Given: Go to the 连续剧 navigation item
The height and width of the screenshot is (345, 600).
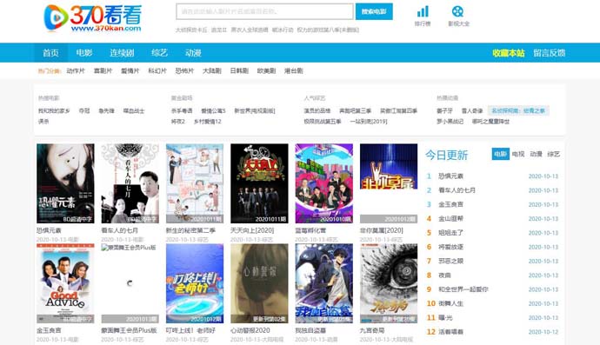Looking at the screenshot, I should click(x=122, y=53).
